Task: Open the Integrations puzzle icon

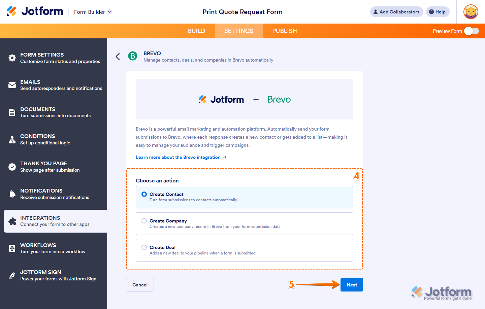Action: coord(12,221)
